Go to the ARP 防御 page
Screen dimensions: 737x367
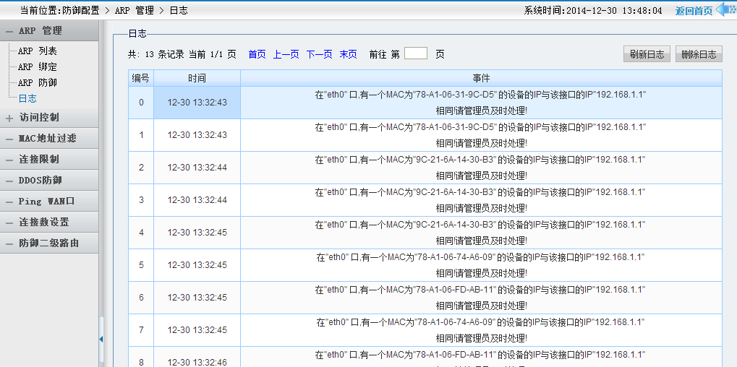coord(38,83)
